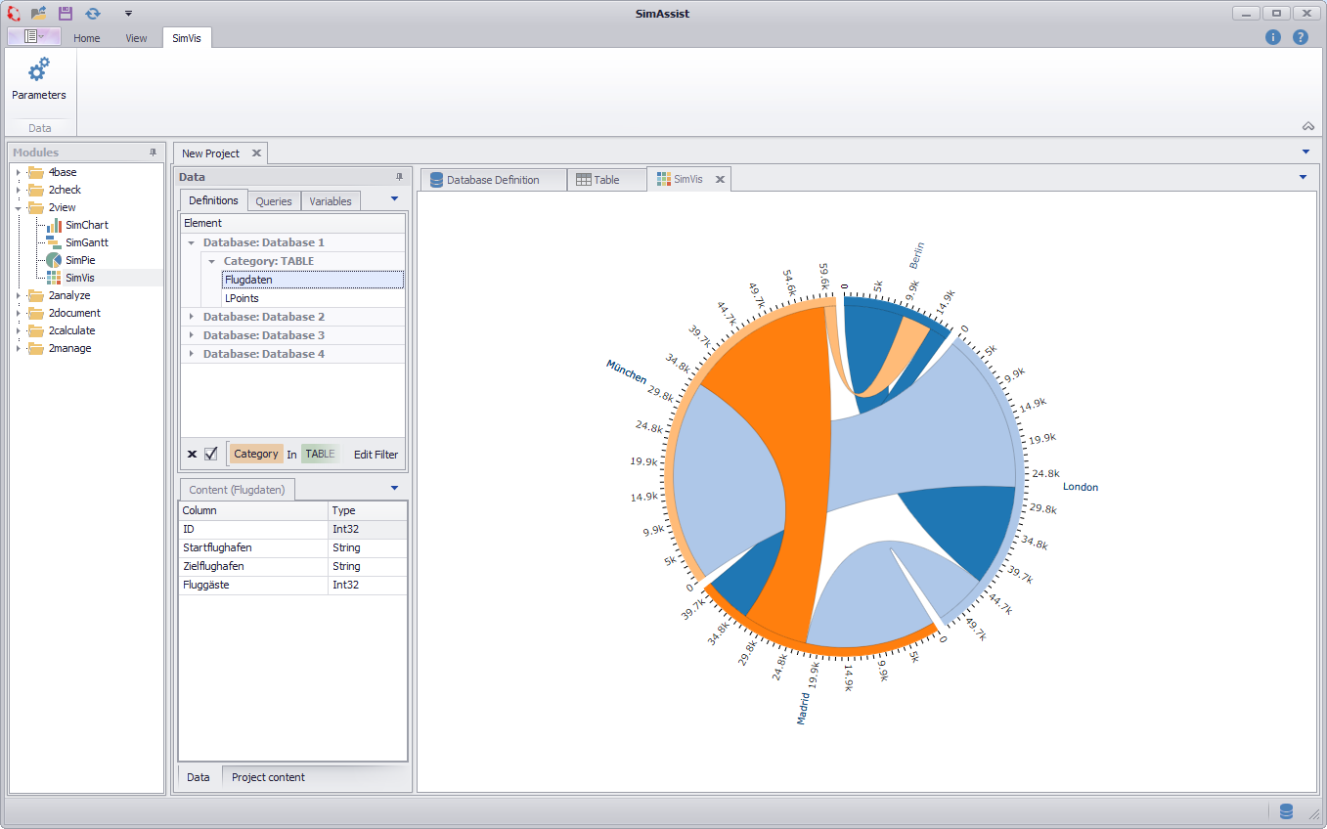
Task: Remove filter with the X button
Action: [192, 454]
